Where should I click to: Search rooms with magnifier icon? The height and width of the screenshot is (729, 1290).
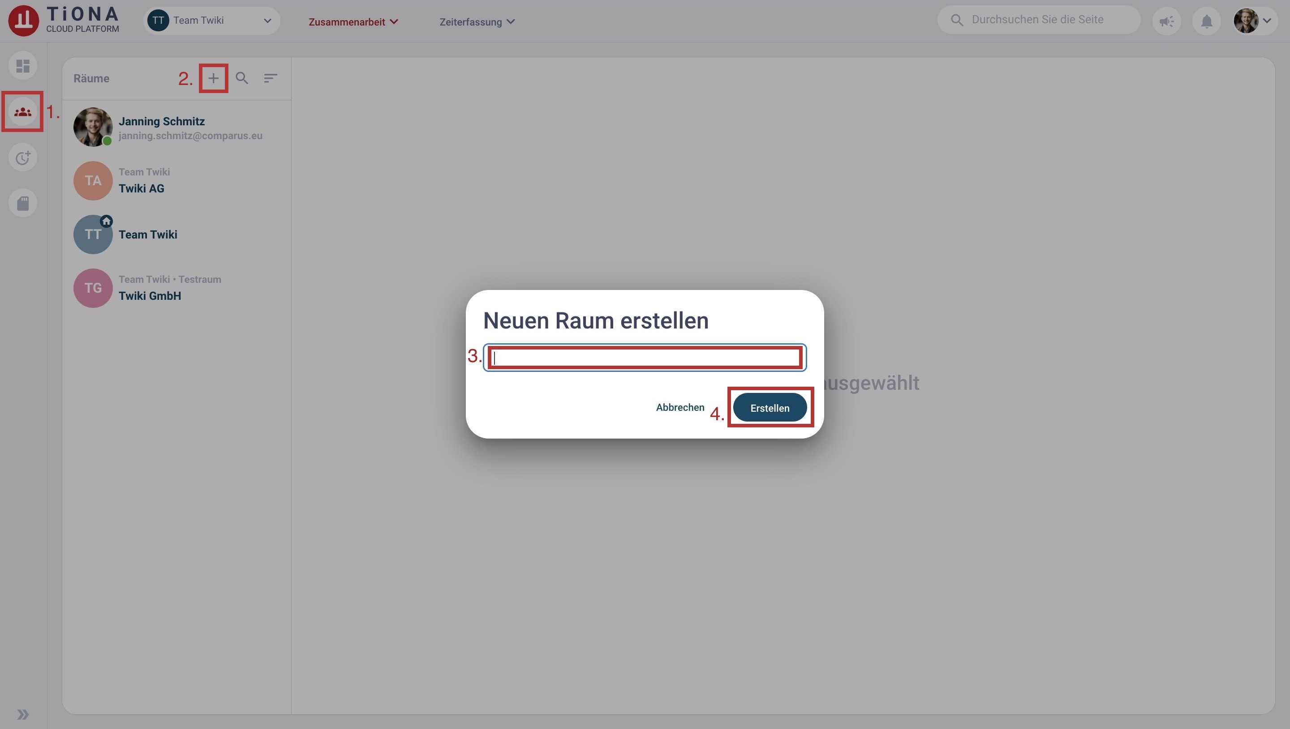coord(242,78)
